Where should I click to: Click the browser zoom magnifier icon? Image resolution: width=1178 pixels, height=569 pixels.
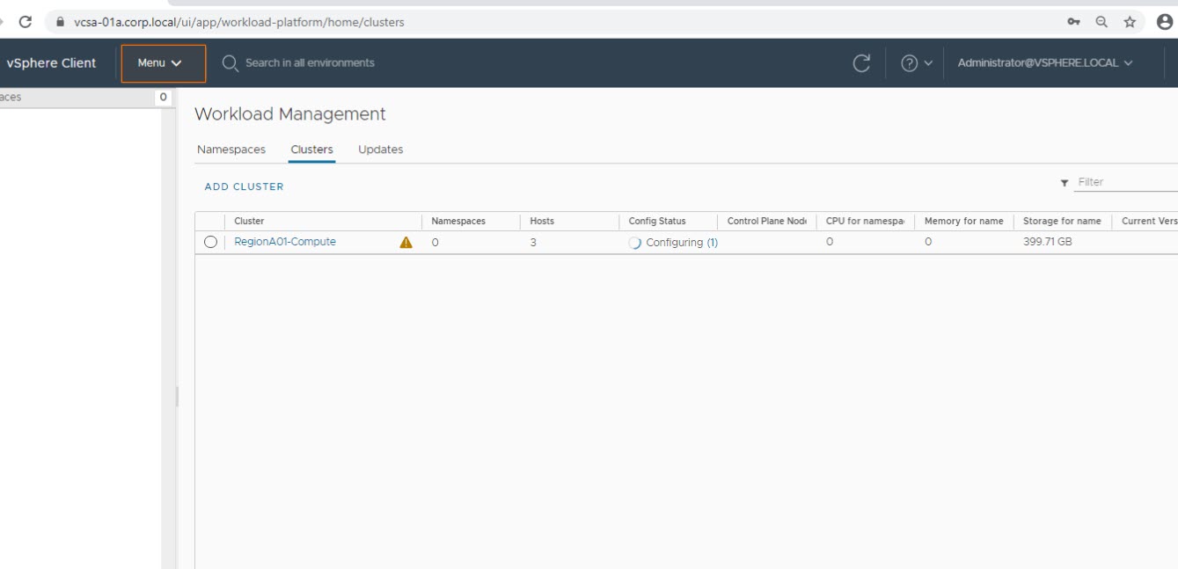(x=1101, y=22)
